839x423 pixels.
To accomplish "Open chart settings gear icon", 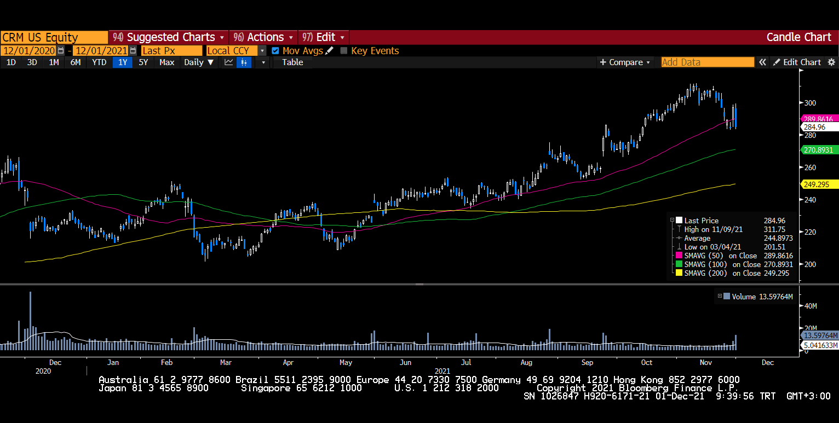I will pyautogui.click(x=831, y=62).
